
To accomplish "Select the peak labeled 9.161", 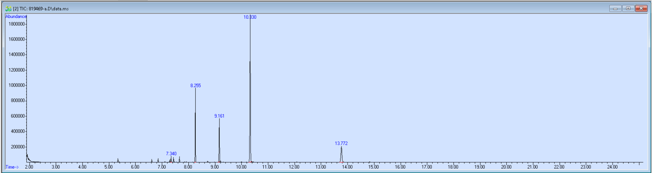I will tap(219, 116).
